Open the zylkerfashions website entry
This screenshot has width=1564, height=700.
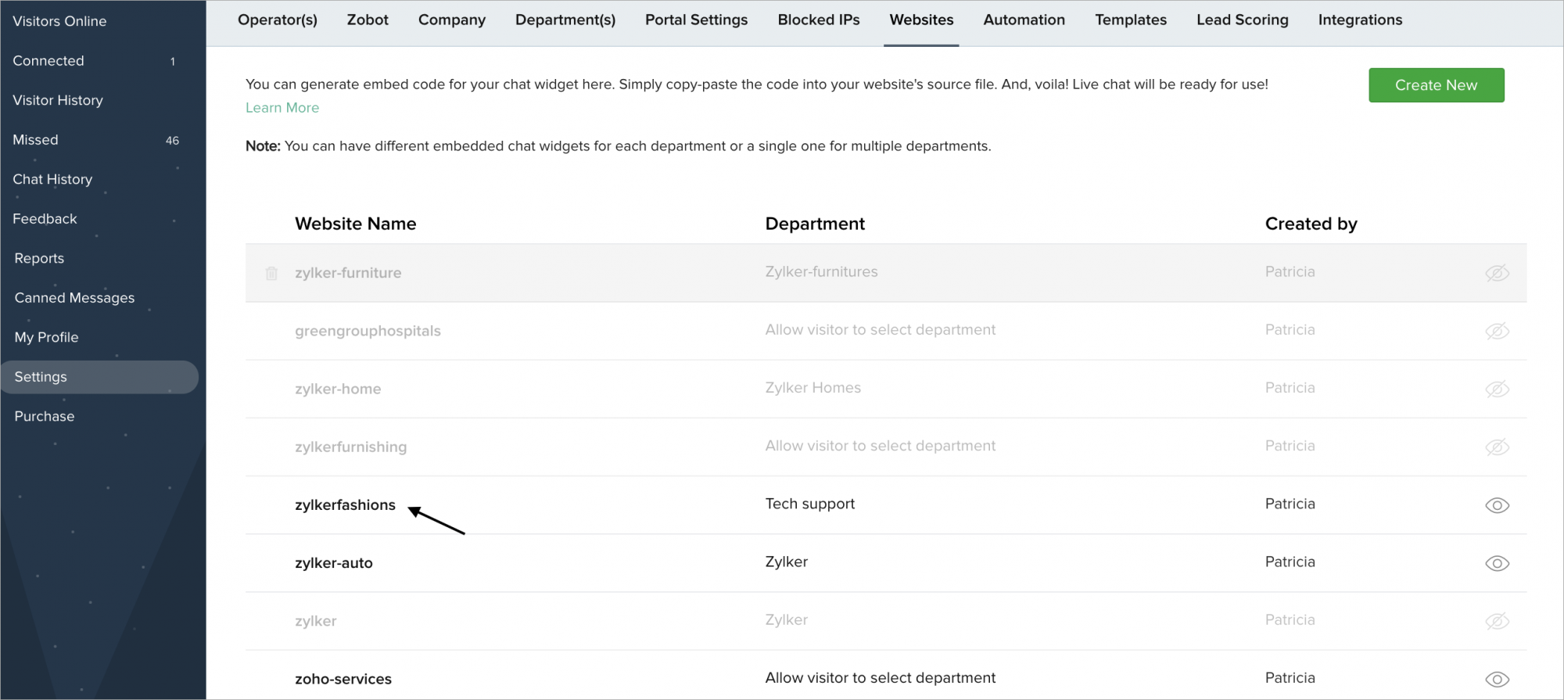[345, 505]
